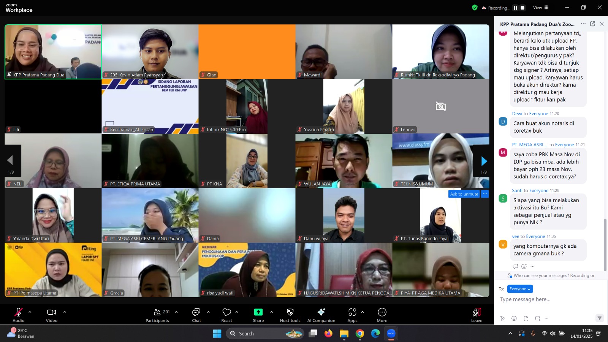Screen dimensions: 608x342
Task: Click the Ask to unmute button
Action: point(464,194)
